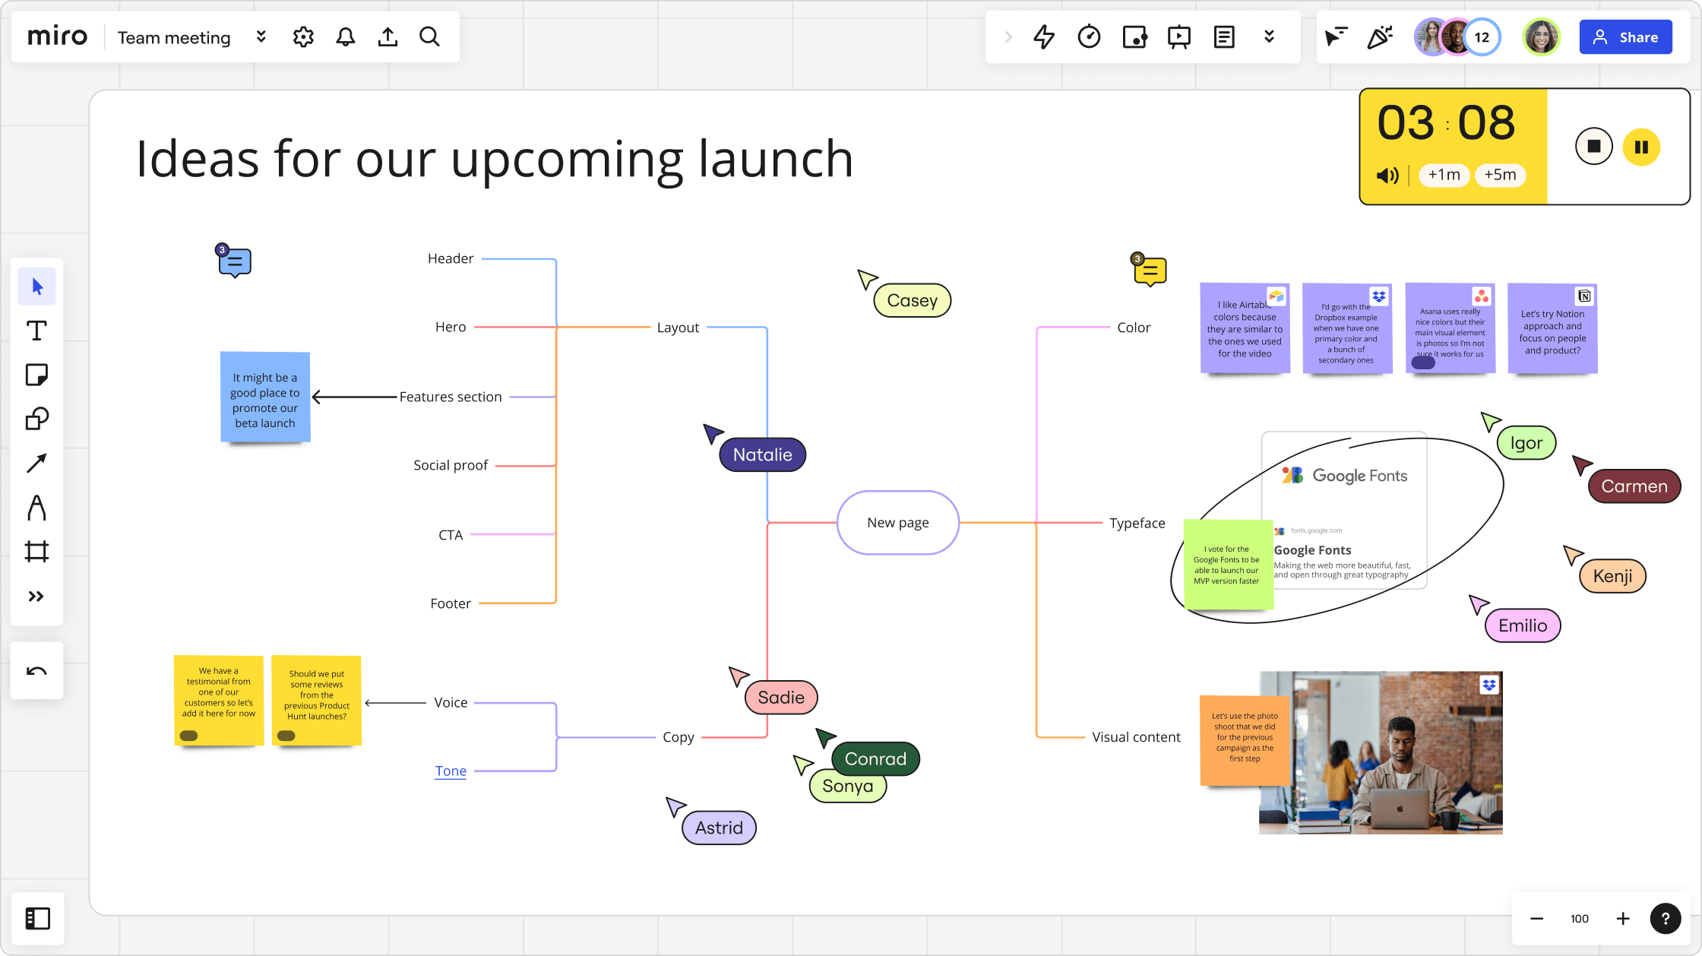This screenshot has height=956, width=1702.
Task: Add 1 minute to the timer
Action: [x=1444, y=174]
